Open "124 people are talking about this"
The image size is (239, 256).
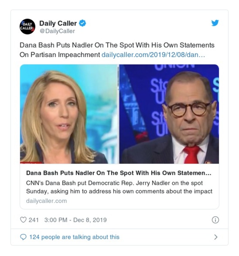[74, 237]
